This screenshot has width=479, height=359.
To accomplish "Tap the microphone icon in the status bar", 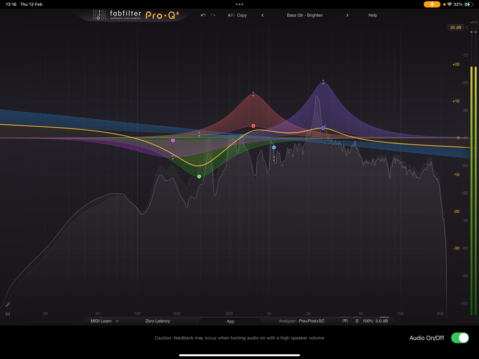I will pos(431,4).
